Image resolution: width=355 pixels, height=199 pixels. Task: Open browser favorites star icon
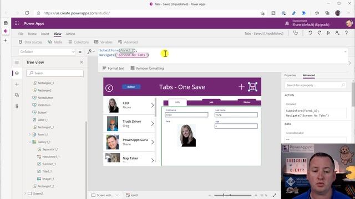click(317, 13)
